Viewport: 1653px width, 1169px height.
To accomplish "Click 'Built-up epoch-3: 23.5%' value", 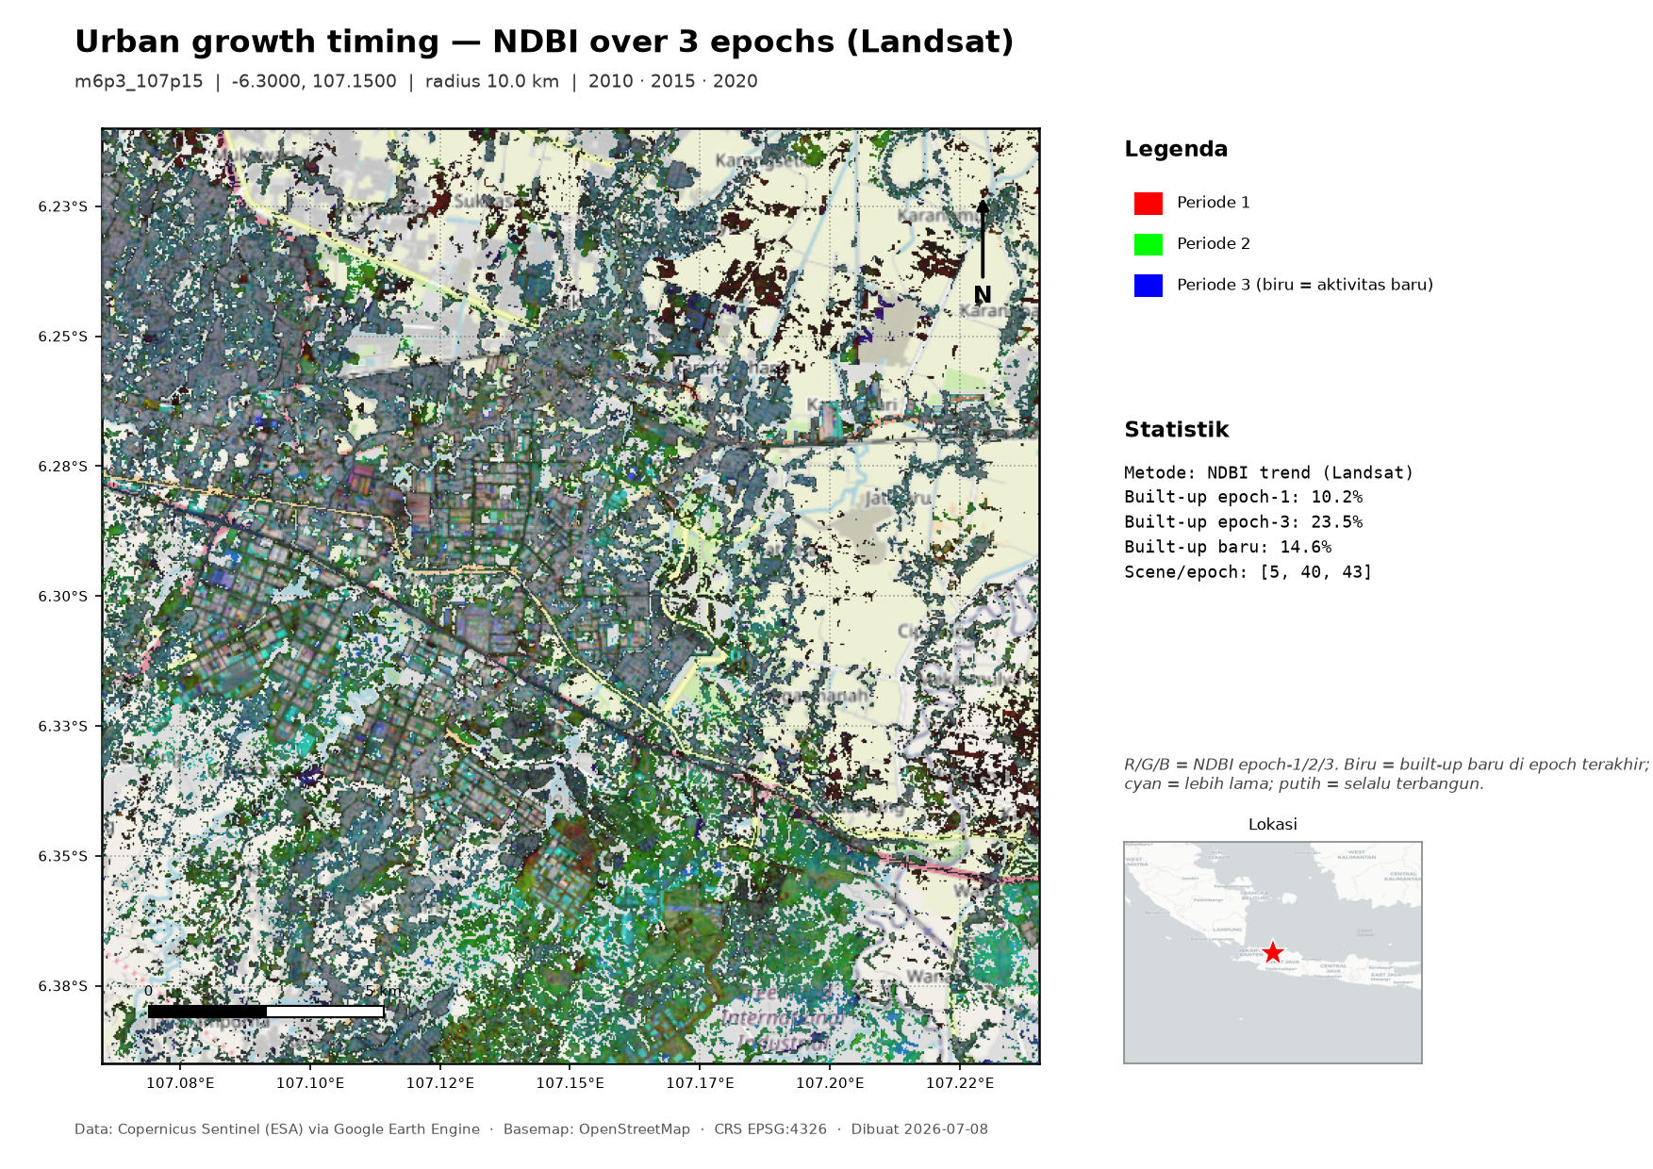I will pos(1243,522).
